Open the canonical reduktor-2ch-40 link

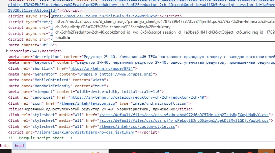137,97
